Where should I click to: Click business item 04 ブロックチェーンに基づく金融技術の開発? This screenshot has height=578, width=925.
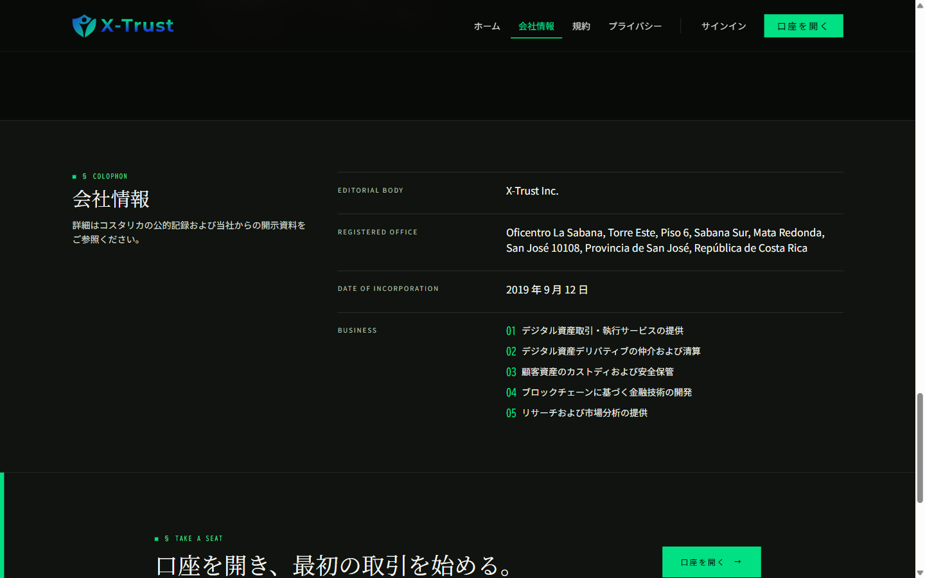(x=599, y=392)
